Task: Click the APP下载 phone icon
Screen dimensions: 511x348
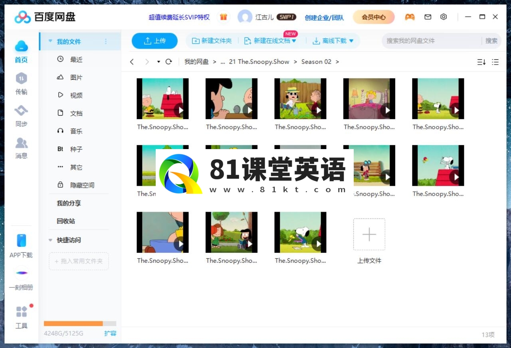Action: coord(21,240)
